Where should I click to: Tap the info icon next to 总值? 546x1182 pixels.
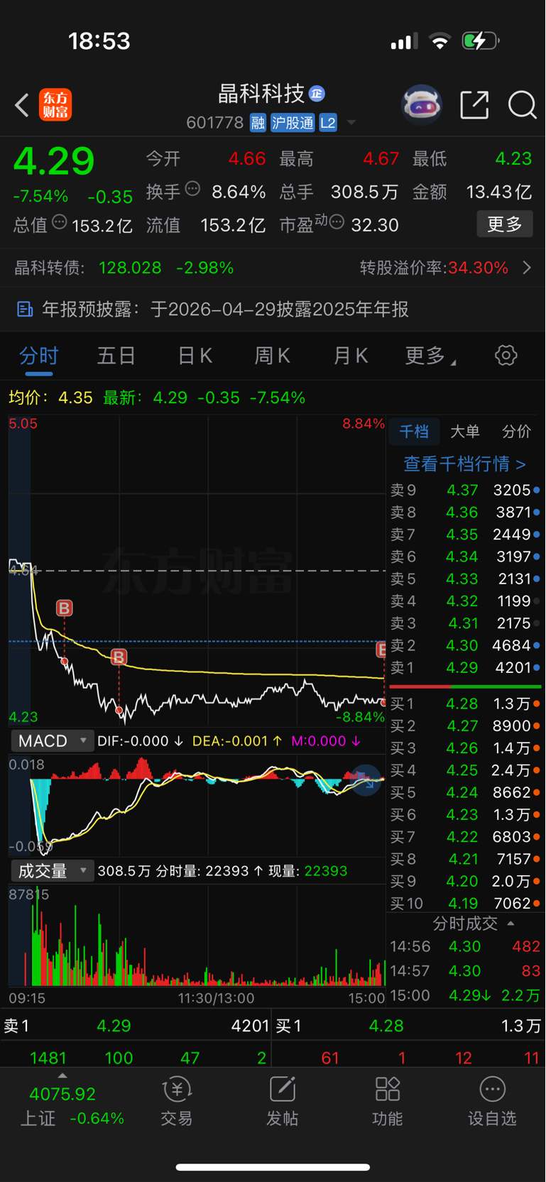tap(60, 222)
